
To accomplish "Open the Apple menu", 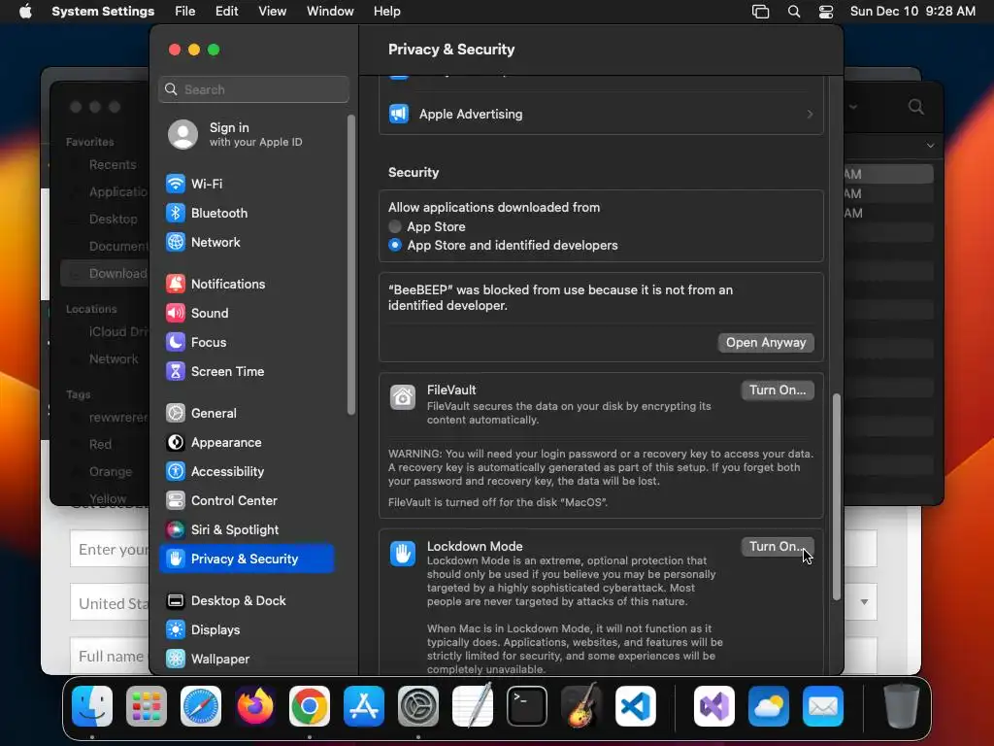I will point(25,12).
